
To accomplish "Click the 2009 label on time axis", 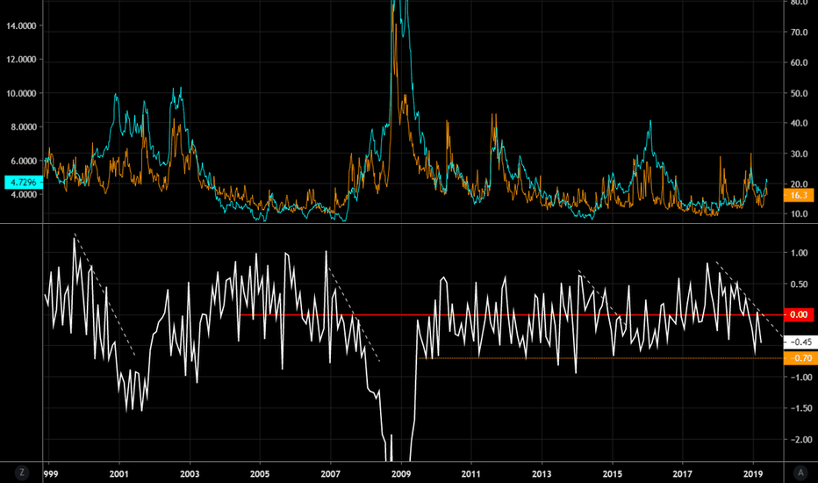I will tap(400, 474).
